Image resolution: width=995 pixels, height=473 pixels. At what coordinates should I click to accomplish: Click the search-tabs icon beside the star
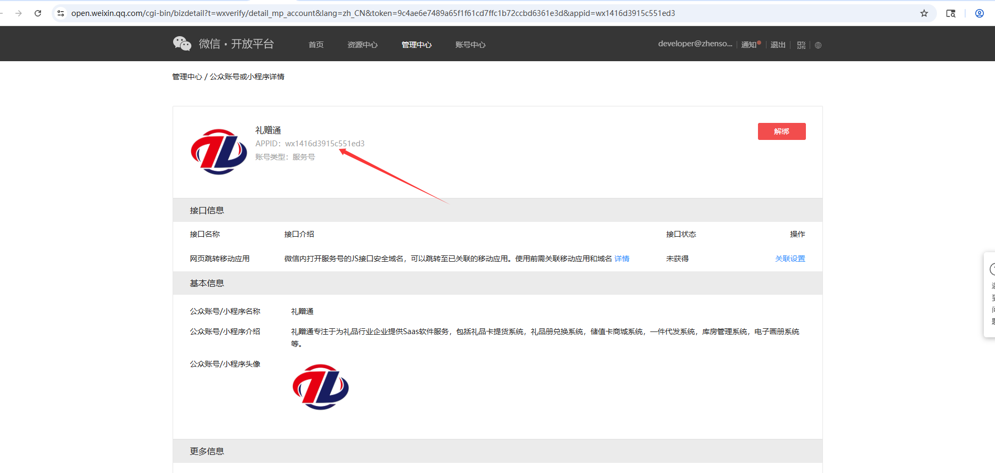point(951,13)
